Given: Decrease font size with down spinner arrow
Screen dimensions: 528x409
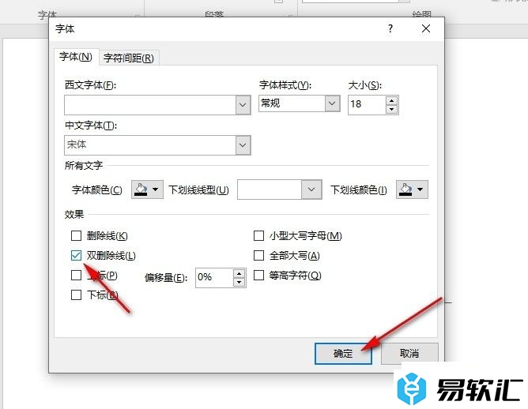Looking at the screenshot, I should pos(391,109).
